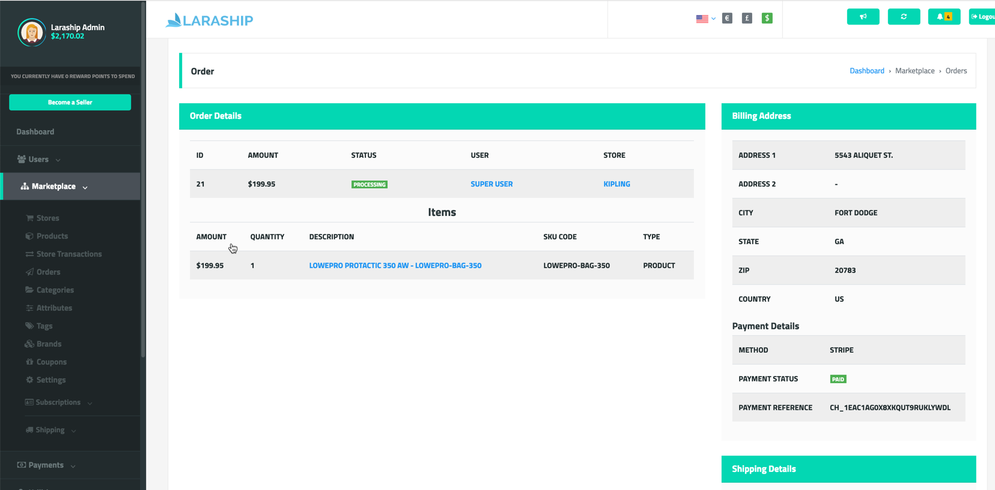
Task: Click the Dashboard breadcrumb link
Action: click(x=866, y=71)
